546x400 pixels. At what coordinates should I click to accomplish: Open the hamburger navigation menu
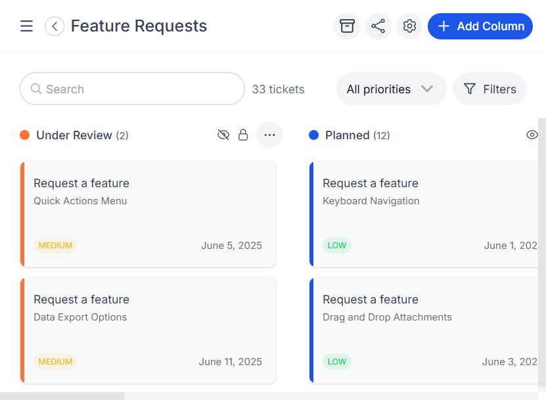[26, 26]
